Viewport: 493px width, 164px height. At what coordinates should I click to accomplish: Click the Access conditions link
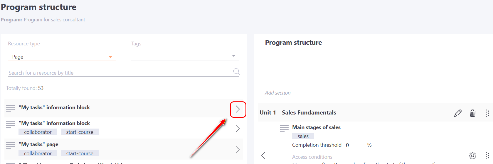[x=312, y=157]
